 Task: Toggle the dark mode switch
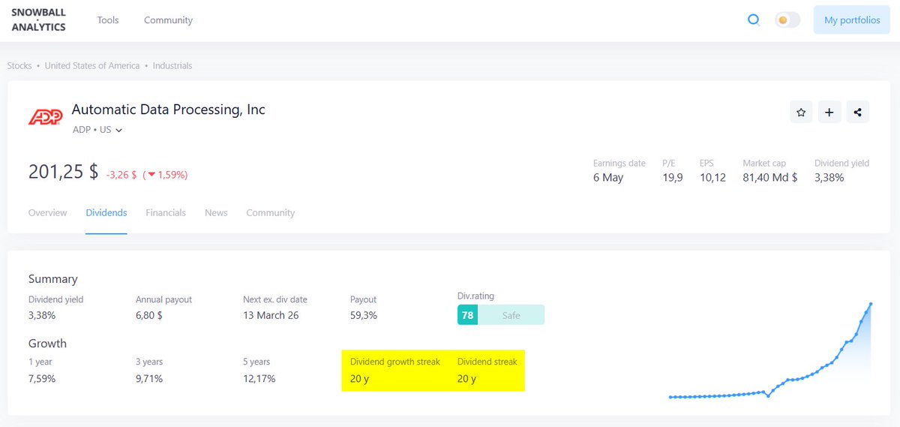(x=787, y=20)
